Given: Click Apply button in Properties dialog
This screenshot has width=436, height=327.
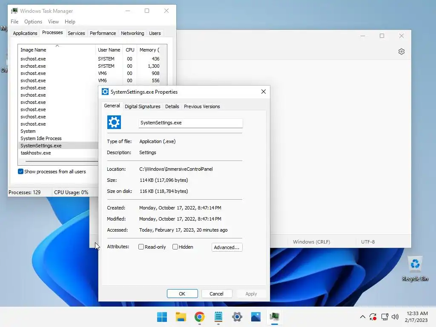Looking at the screenshot, I should (x=251, y=294).
